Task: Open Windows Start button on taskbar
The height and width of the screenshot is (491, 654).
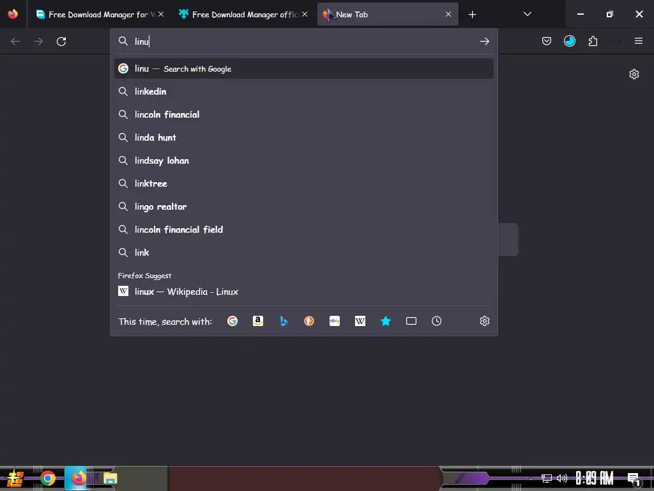Action: click(x=15, y=478)
